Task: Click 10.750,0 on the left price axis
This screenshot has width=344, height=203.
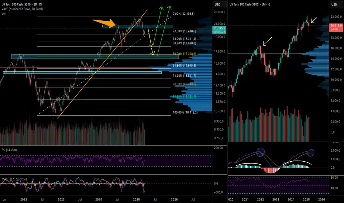Action: point(220,111)
